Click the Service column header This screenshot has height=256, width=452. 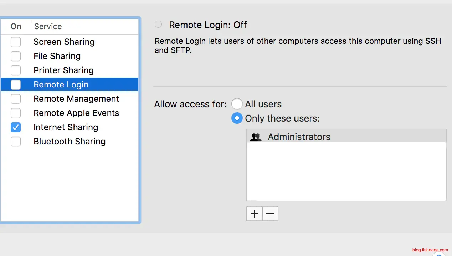click(48, 26)
